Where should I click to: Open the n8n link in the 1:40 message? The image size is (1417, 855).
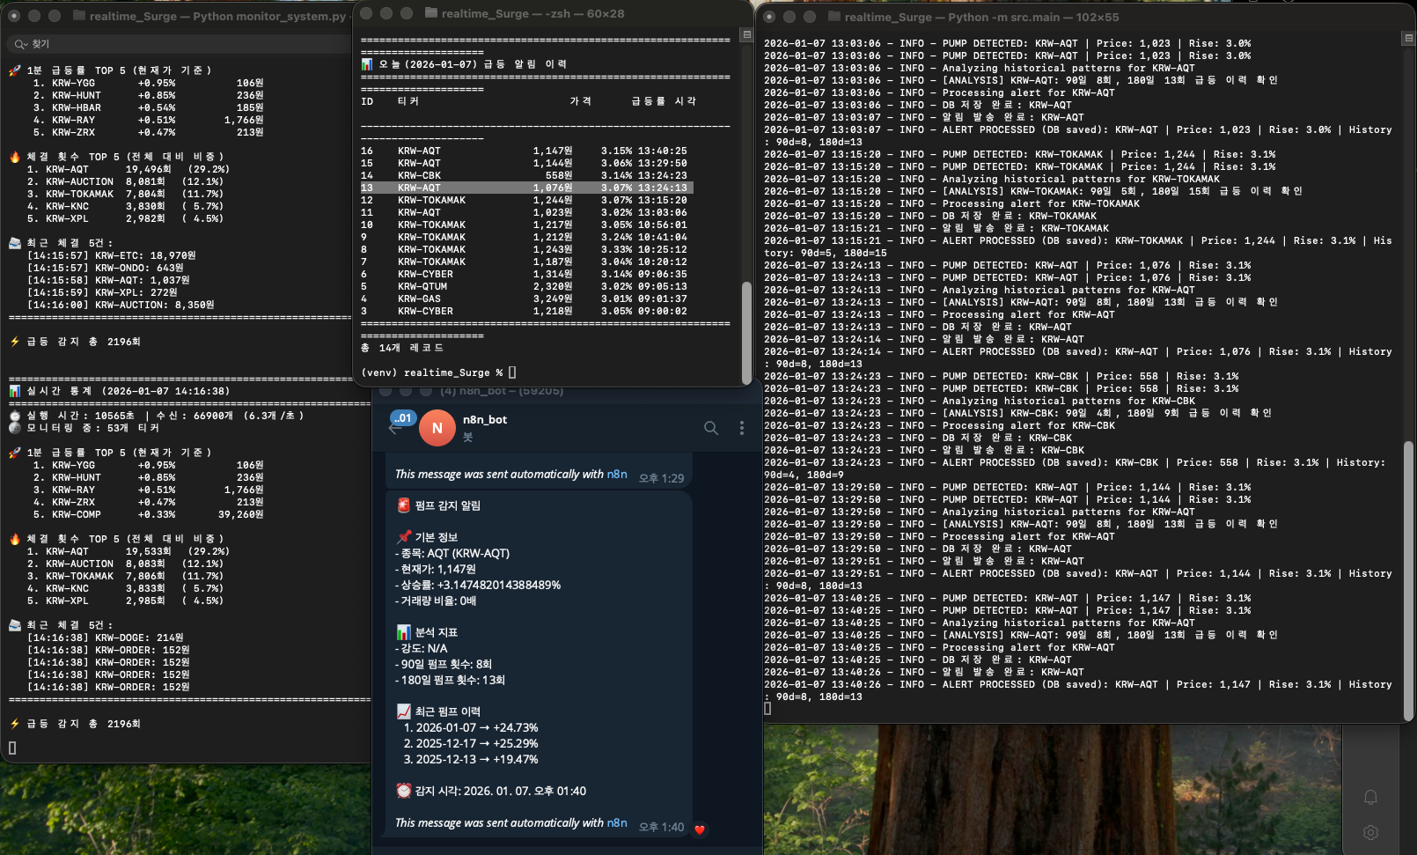[x=616, y=822]
